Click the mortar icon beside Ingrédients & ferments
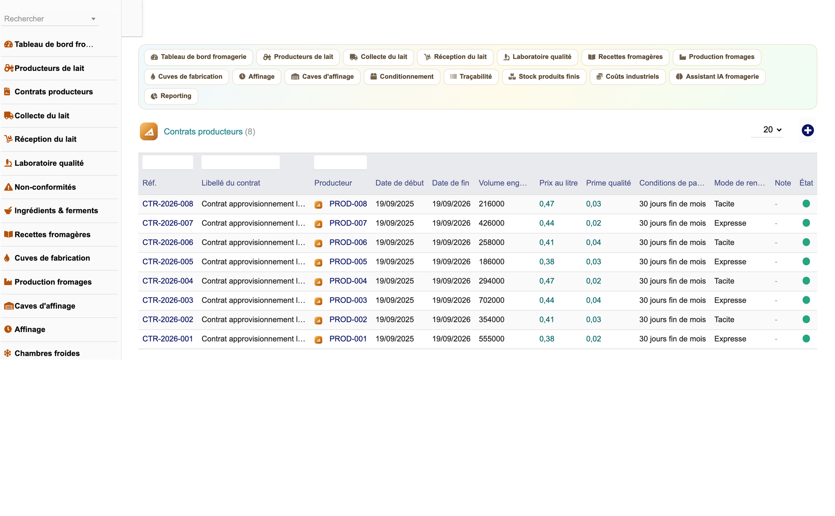835x516 pixels. click(8, 210)
